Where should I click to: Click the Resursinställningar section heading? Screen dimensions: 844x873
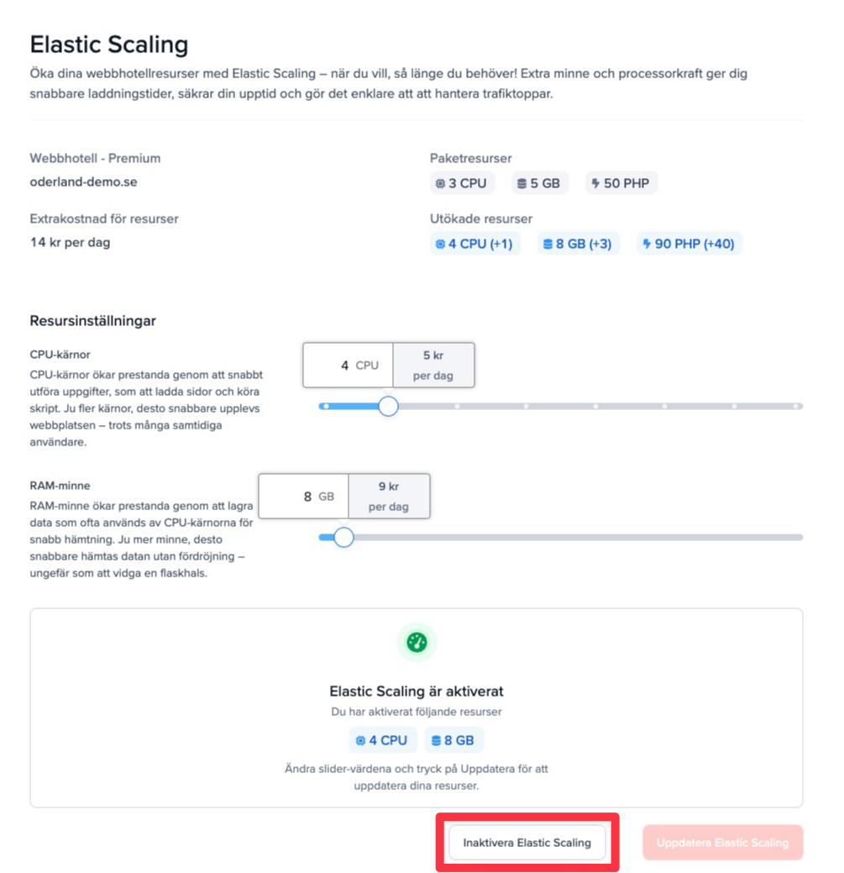pos(92,320)
